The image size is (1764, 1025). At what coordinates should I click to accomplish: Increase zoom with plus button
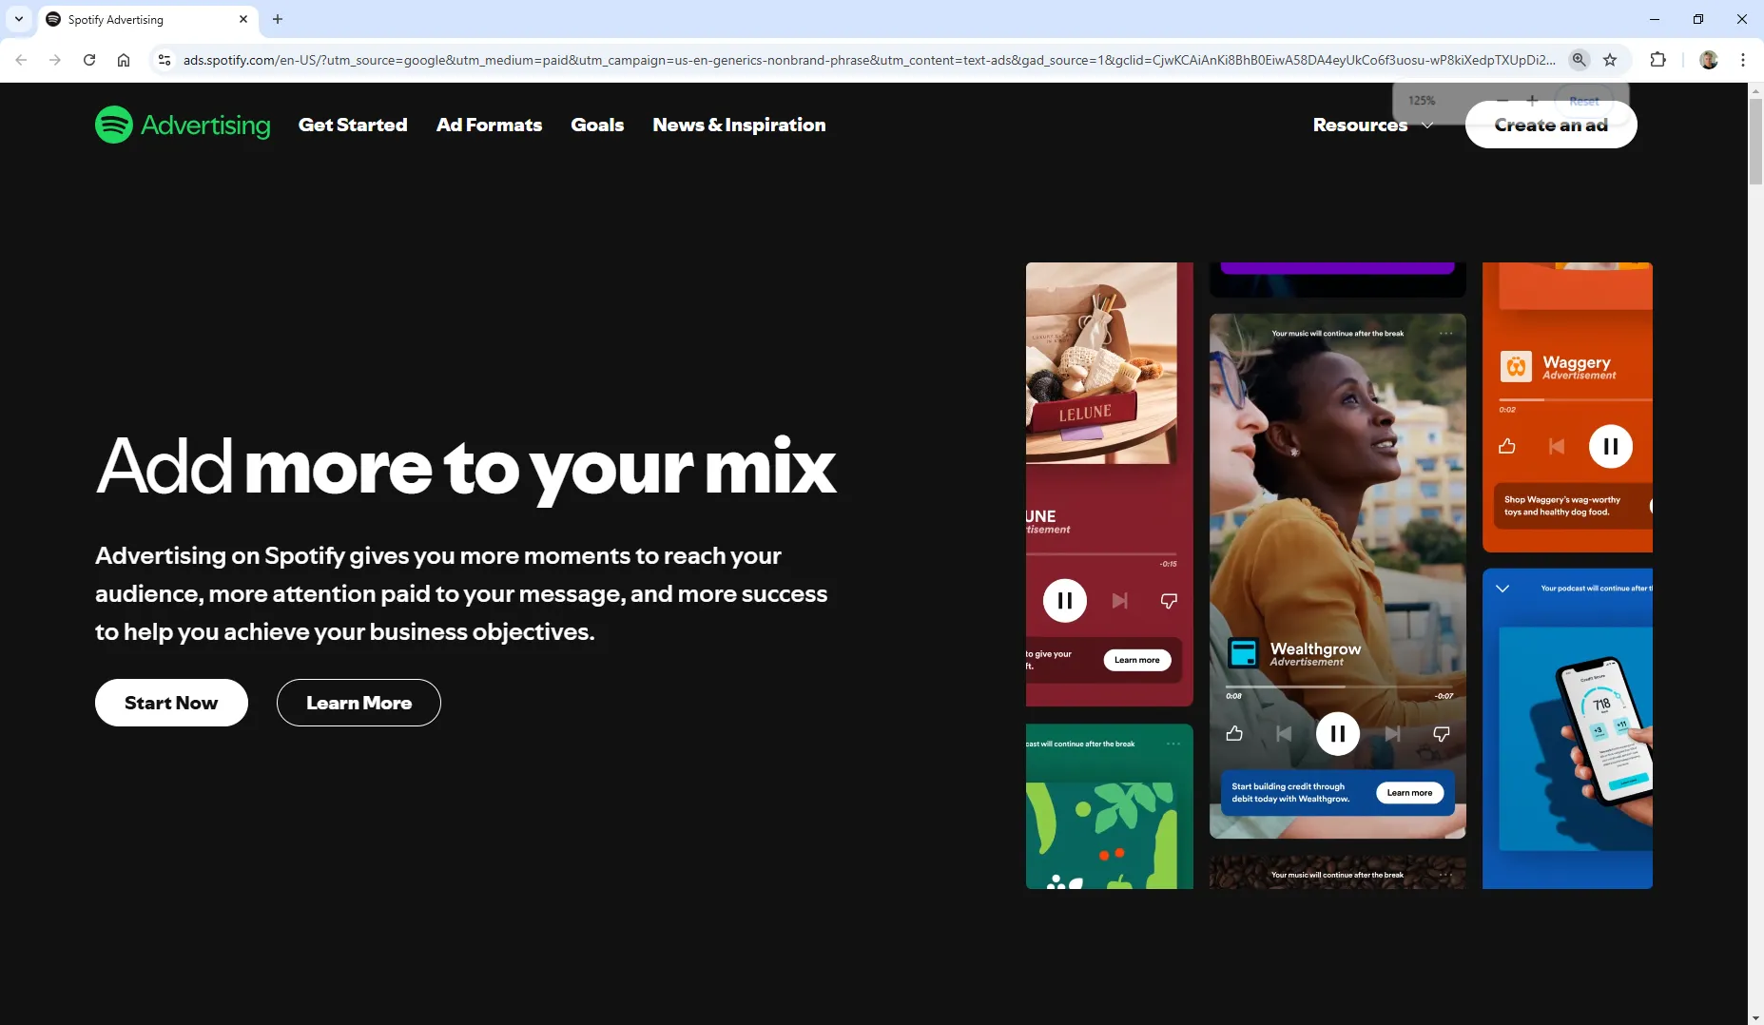pos(1532,100)
